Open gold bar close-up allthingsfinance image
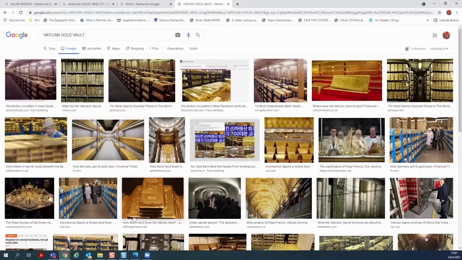Image resolution: width=462 pixels, height=260 pixels. [153, 198]
